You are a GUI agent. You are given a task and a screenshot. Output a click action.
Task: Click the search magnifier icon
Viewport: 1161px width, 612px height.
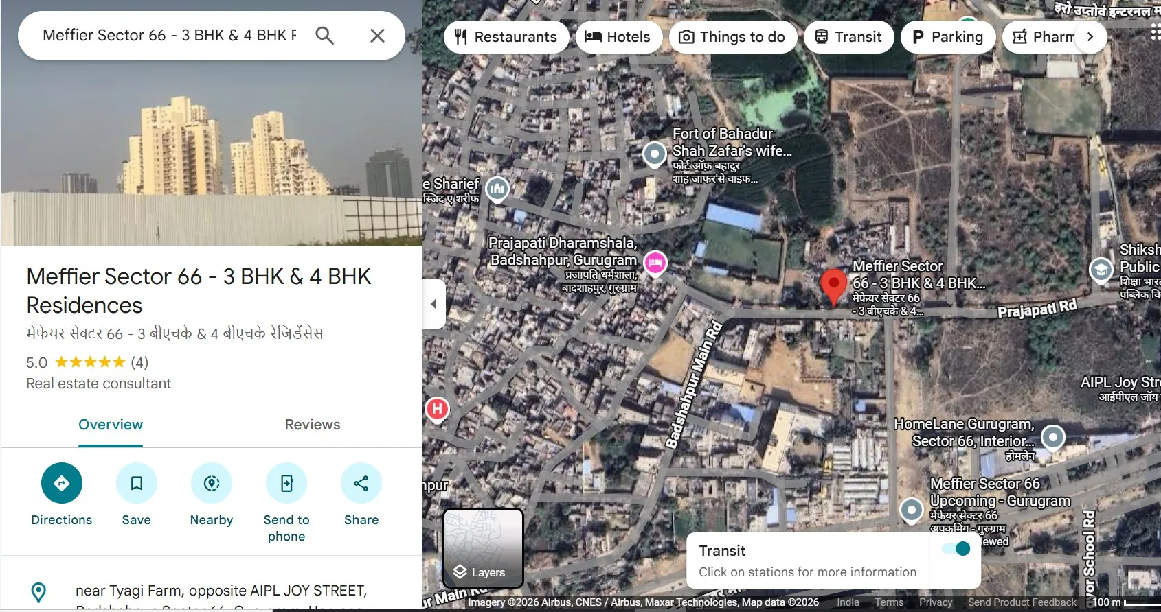324,36
